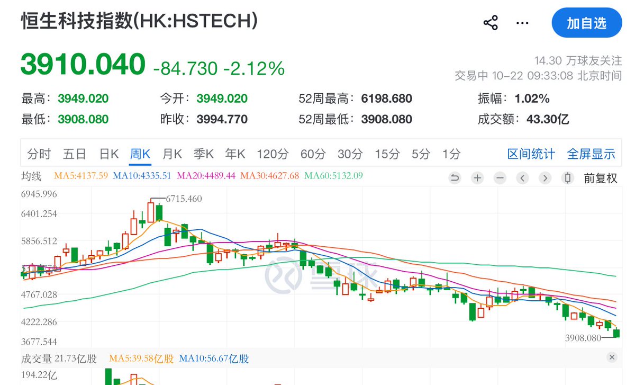Click the 成交额 value 43.30亿

pos(548,119)
